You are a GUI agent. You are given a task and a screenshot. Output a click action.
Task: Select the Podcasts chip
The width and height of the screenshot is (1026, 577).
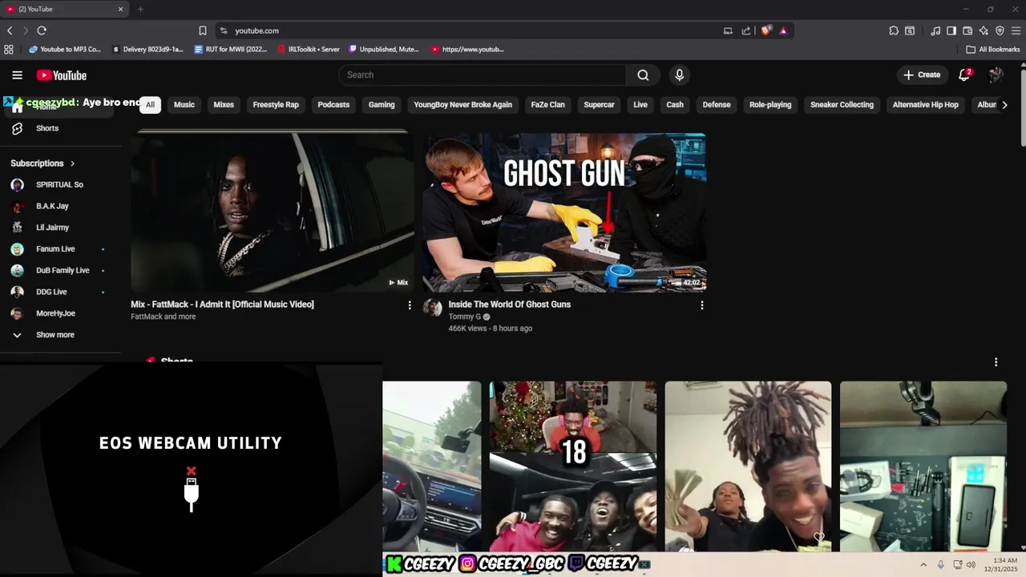pos(333,105)
